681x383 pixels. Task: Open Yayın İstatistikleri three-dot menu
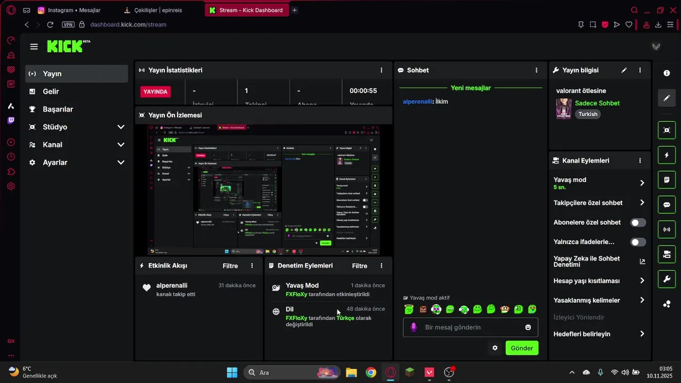pos(381,70)
